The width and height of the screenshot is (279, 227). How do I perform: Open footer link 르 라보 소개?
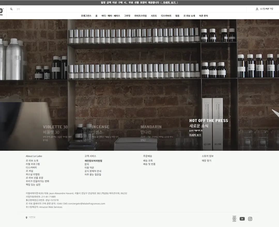(32, 161)
